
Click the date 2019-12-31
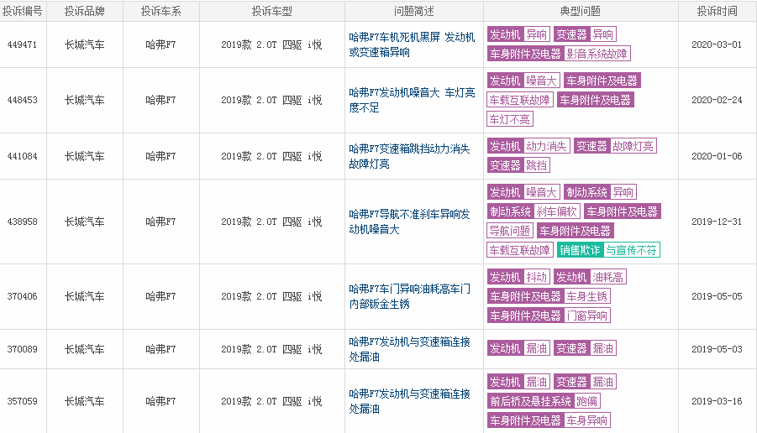717,222
